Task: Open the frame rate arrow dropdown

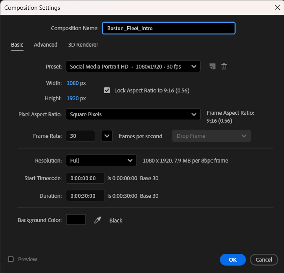Action: click(107, 136)
